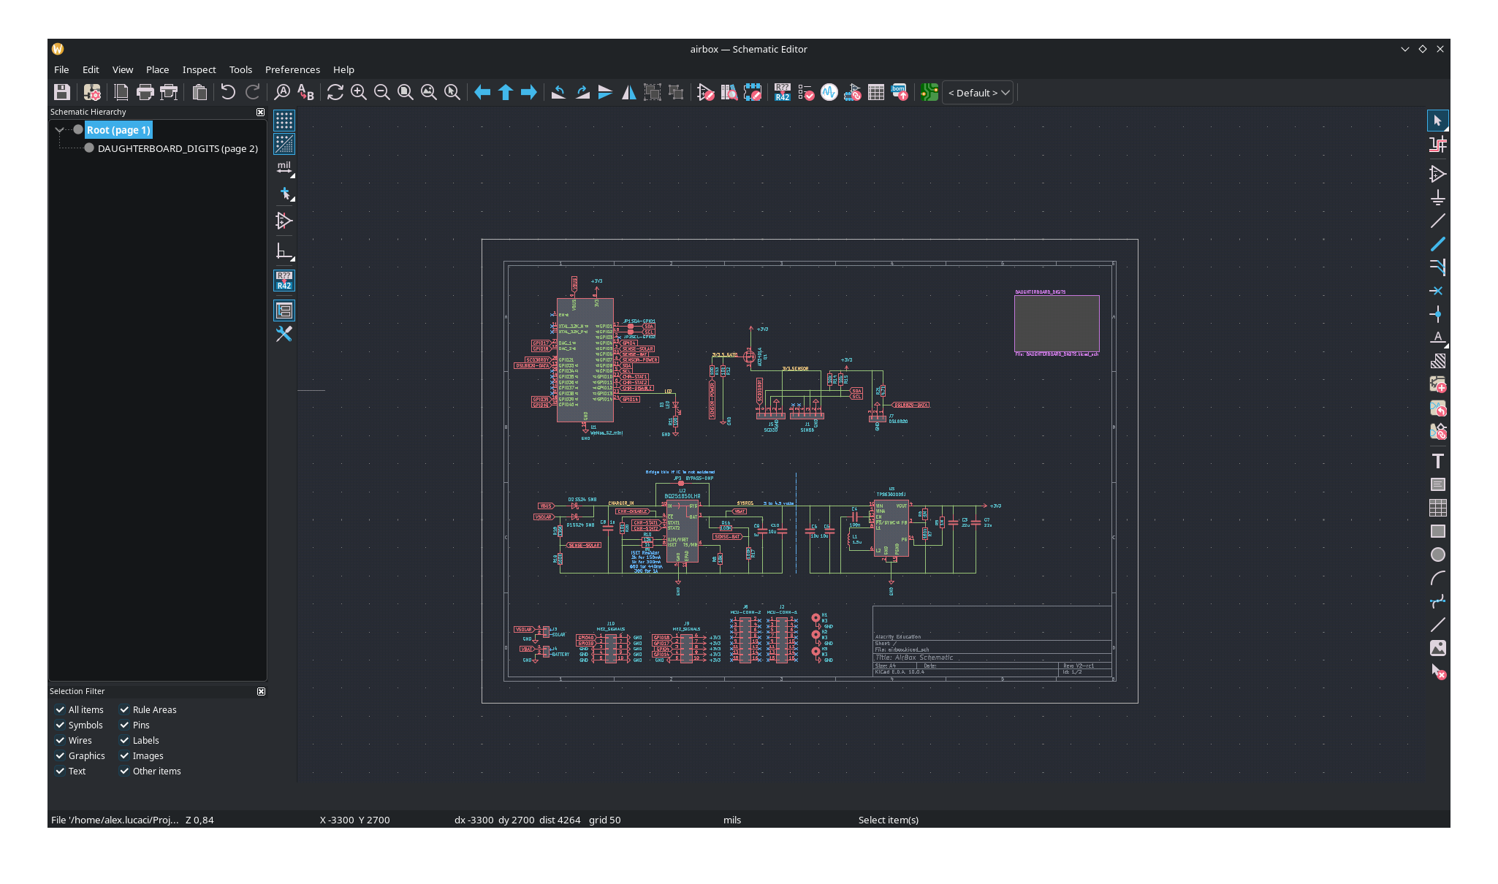Open the Preferences menu
The height and width of the screenshot is (884, 1498).
pyautogui.click(x=292, y=69)
